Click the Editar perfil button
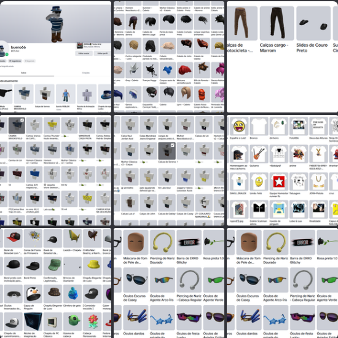Image resolution: width=338 pixels, height=338 pixels. tap(103, 53)
